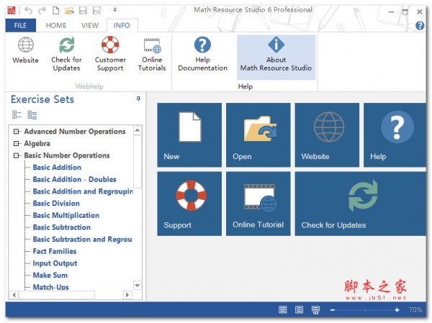This screenshot has width=432, height=323.
Task: Click the zoom slider track
Action: click(x=365, y=310)
